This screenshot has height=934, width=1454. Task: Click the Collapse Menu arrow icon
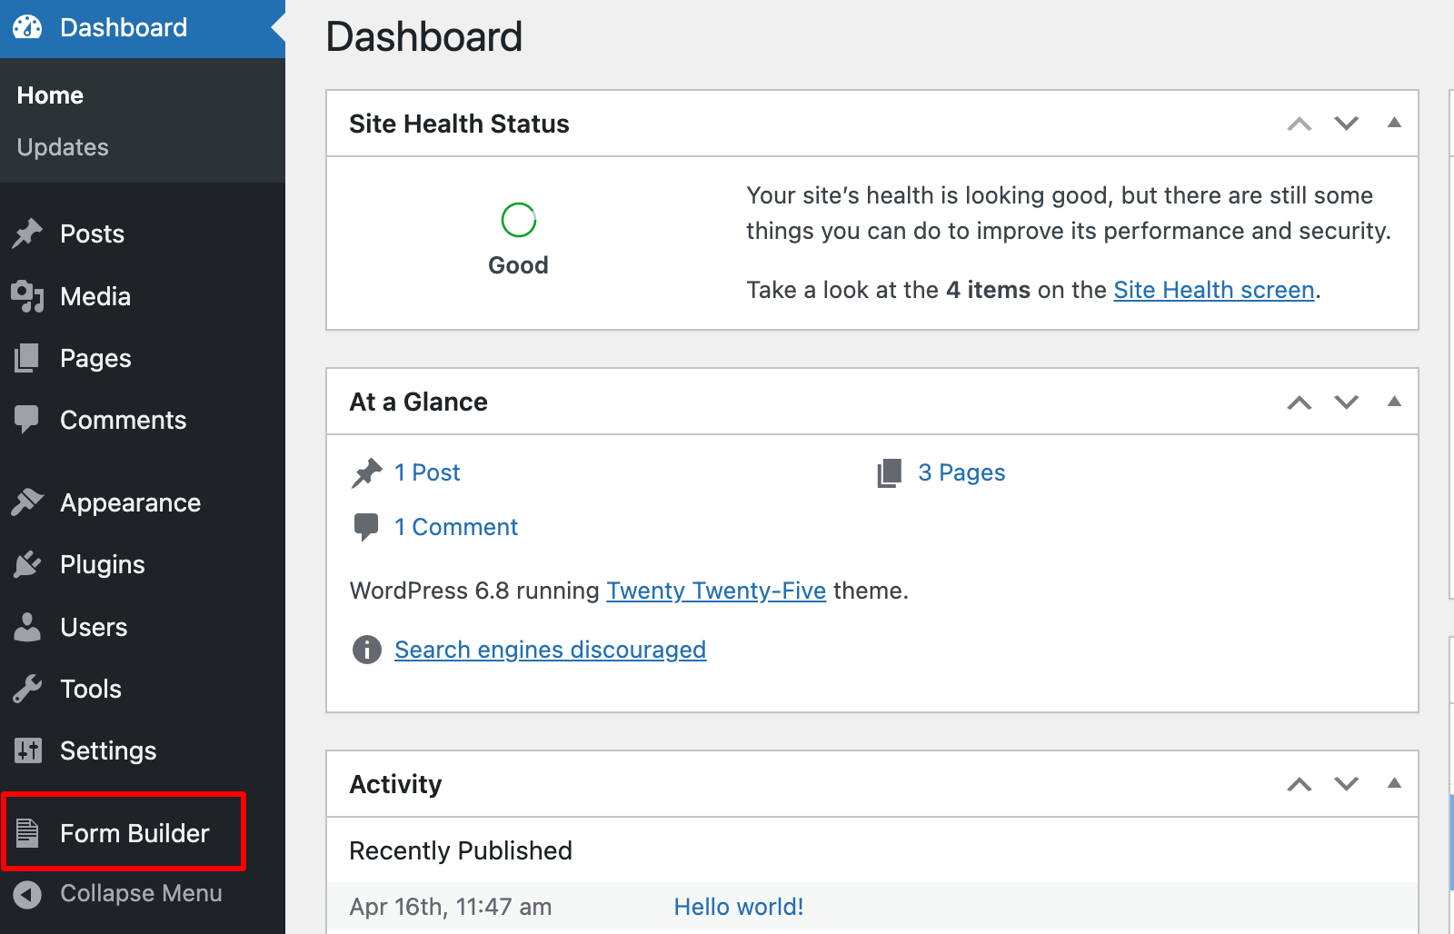pyautogui.click(x=27, y=894)
